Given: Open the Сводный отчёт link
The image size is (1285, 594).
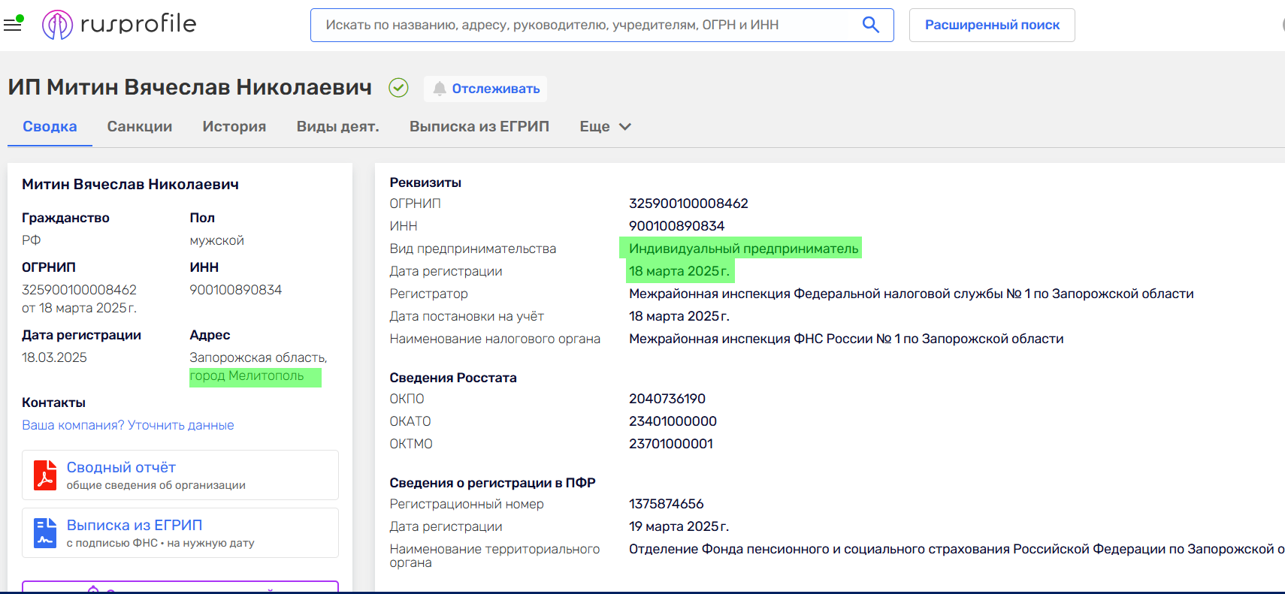Looking at the screenshot, I should 121,467.
